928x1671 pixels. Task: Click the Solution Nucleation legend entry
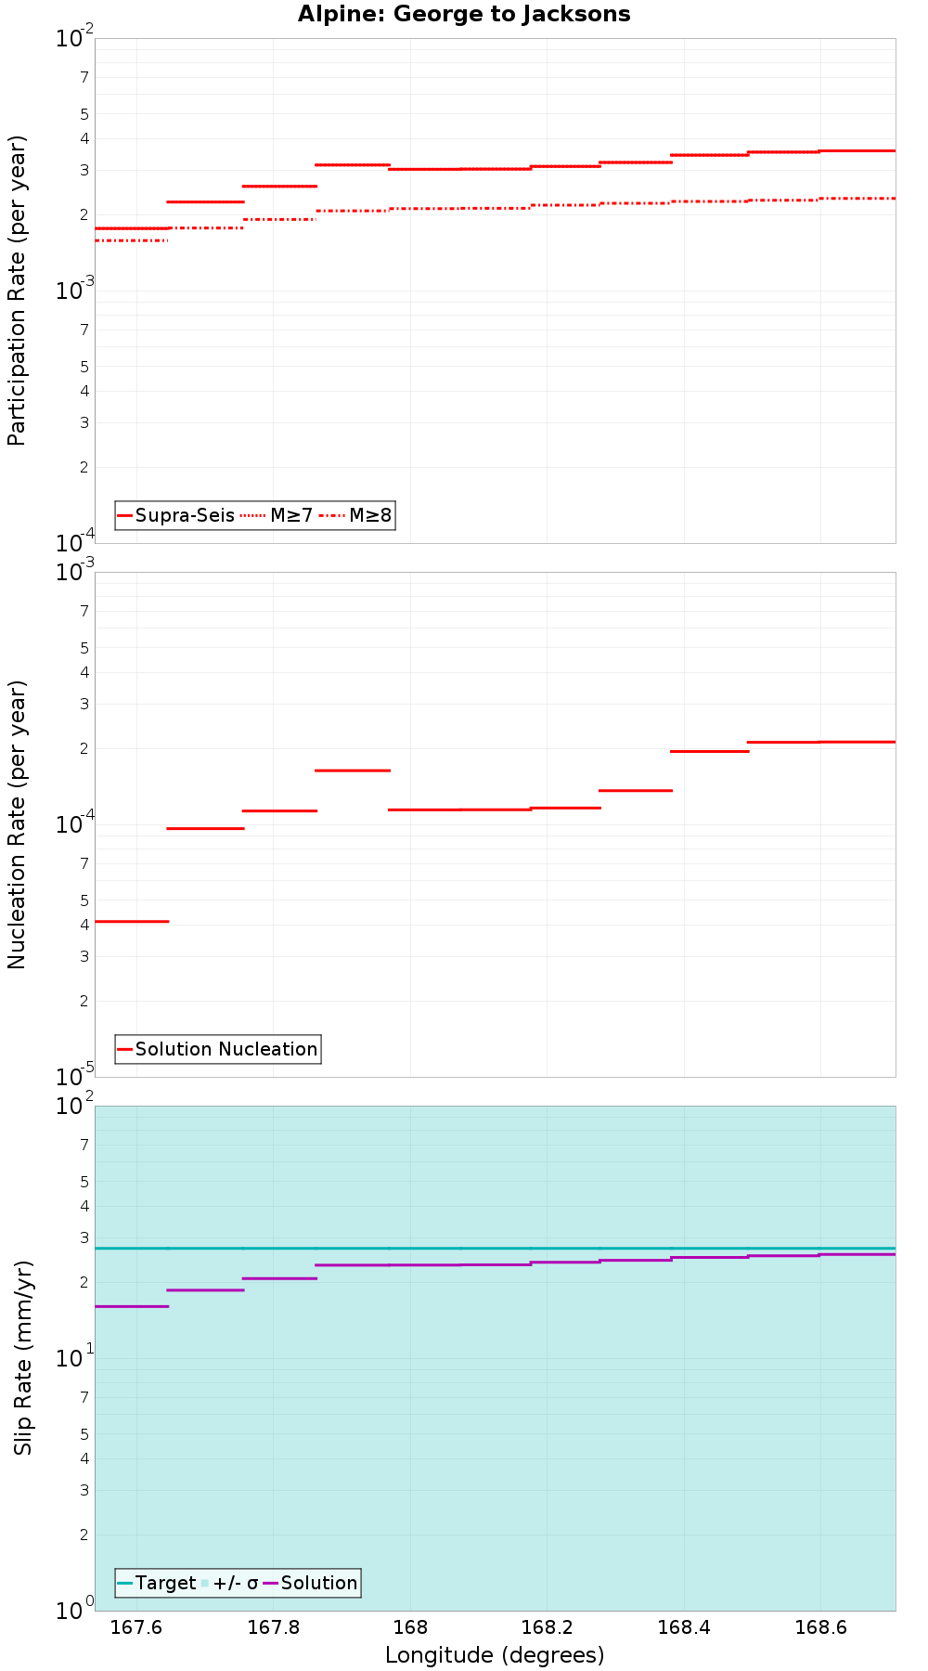218,1049
